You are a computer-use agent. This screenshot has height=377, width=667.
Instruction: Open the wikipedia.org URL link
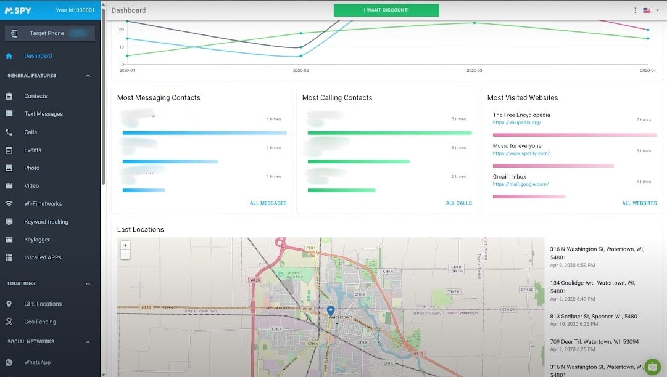(516, 123)
